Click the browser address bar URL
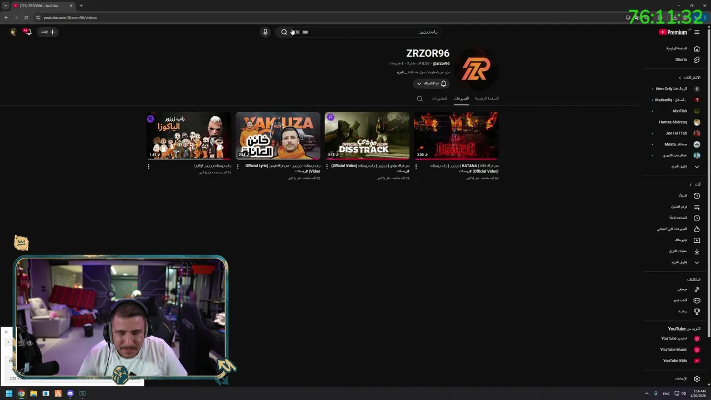This screenshot has height=400, width=711. (x=70, y=17)
